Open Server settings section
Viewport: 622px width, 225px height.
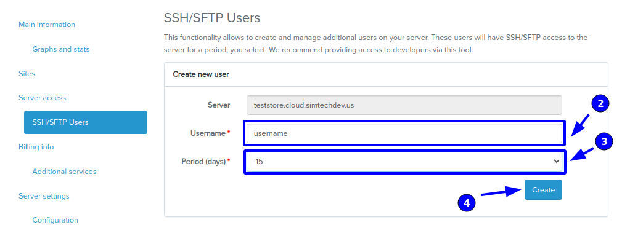pyautogui.click(x=44, y=195)
